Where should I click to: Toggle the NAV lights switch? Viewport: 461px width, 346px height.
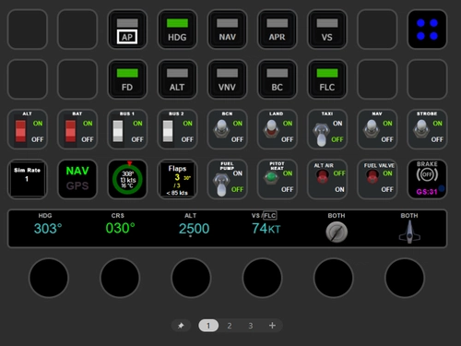[x=377, y=129]
